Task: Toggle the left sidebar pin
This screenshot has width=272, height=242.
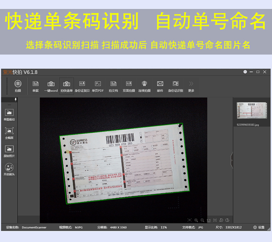Action: tap(16, 100)
